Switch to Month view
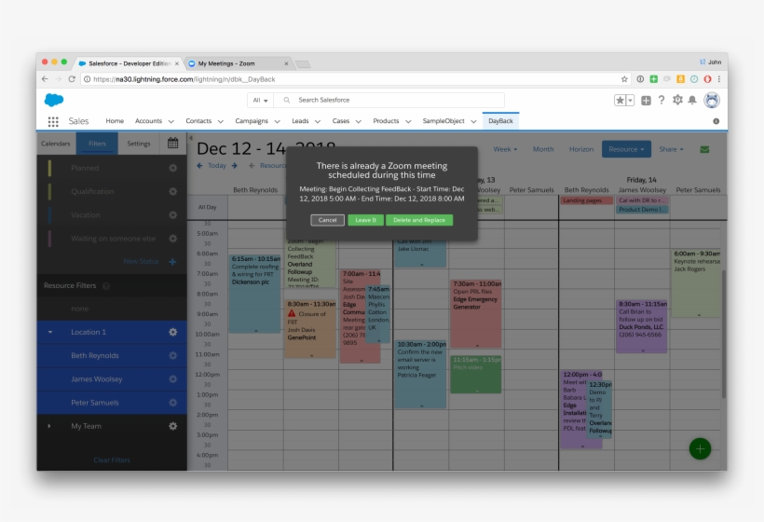764x522 pixels. click(x=543, y=149)
